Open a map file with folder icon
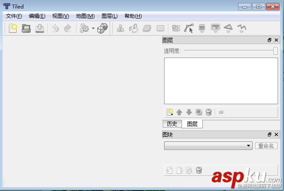Screen dimensions: 284x191 26,28
